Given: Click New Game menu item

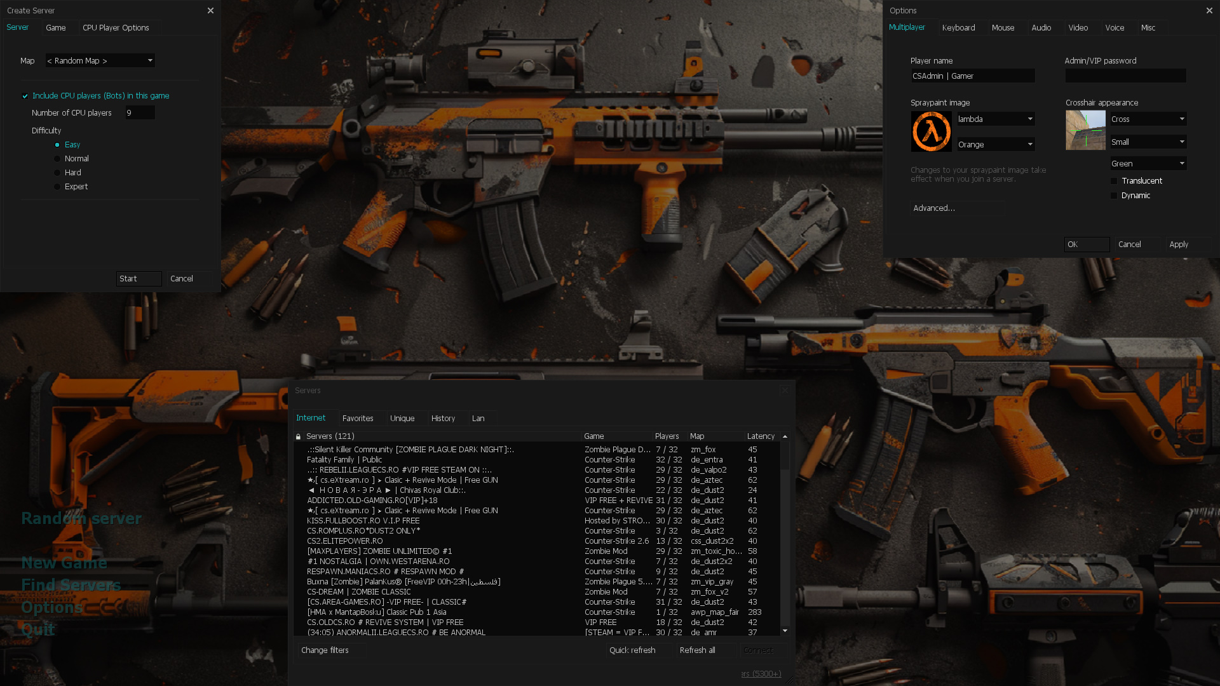Looking at the screenshot, I should click(x=64, y=563).
